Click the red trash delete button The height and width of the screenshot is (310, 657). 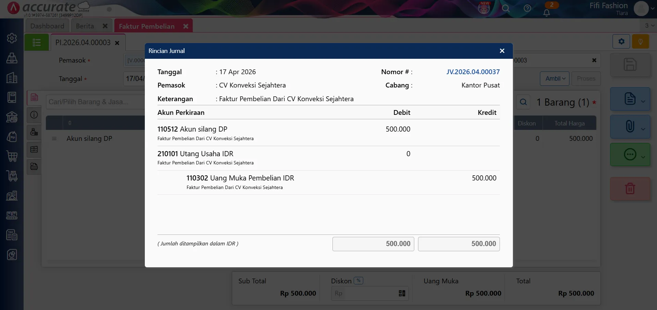(x=630, y=189)
